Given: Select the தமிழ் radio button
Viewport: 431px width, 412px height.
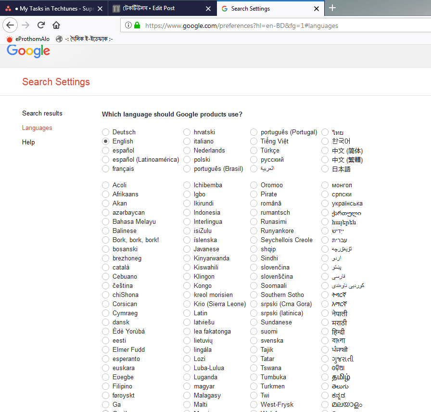Looking at the screenshot, I should click(325, 377).
